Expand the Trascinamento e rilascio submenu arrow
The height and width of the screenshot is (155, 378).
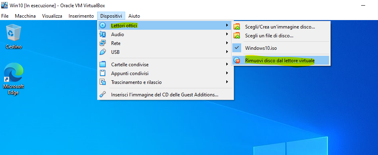[x=227, y=82]
